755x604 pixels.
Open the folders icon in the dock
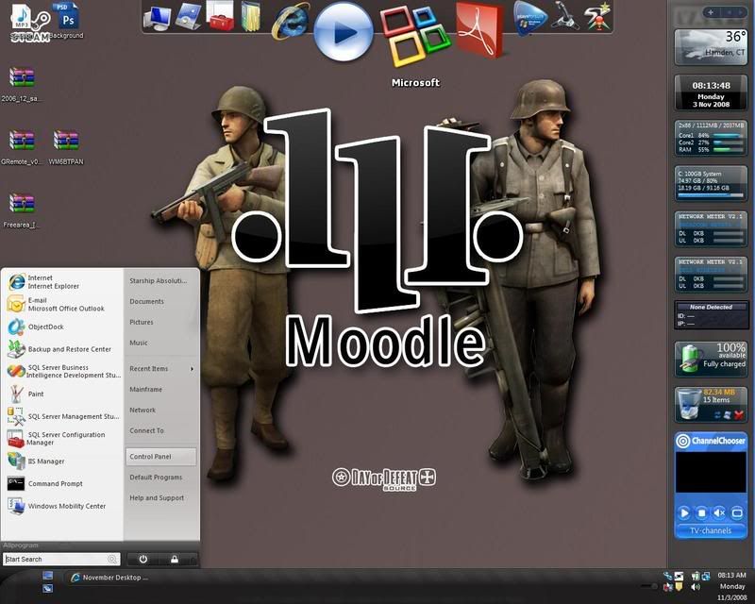pyautogui.click(x=250, y=17)
